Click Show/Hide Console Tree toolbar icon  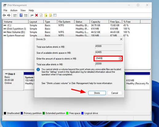pos(15,15)
